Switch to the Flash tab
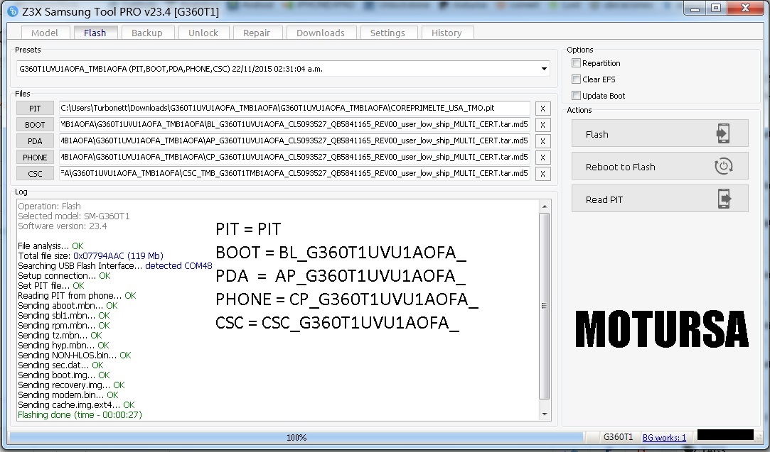This screenshot has height=452, width=770. (x=95, y=33)
